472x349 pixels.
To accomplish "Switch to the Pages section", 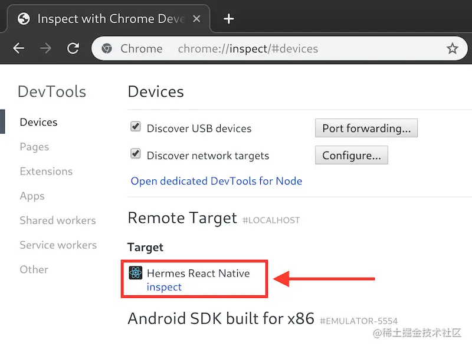I will click(x=34, y=147).
